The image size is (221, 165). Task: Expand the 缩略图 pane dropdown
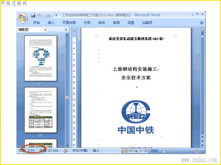click(45, 30)
